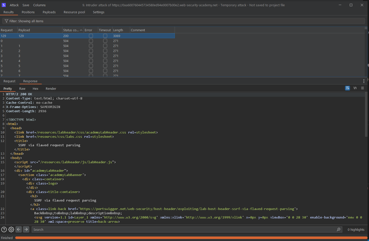
Task: Click the 'Finished' status text
Action: pos(7,238)
